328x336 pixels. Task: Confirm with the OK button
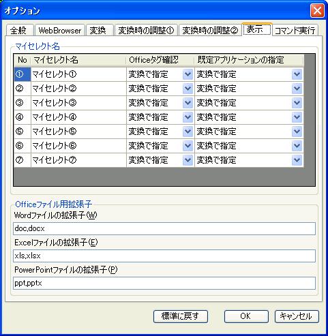click(x=246, y=316)
